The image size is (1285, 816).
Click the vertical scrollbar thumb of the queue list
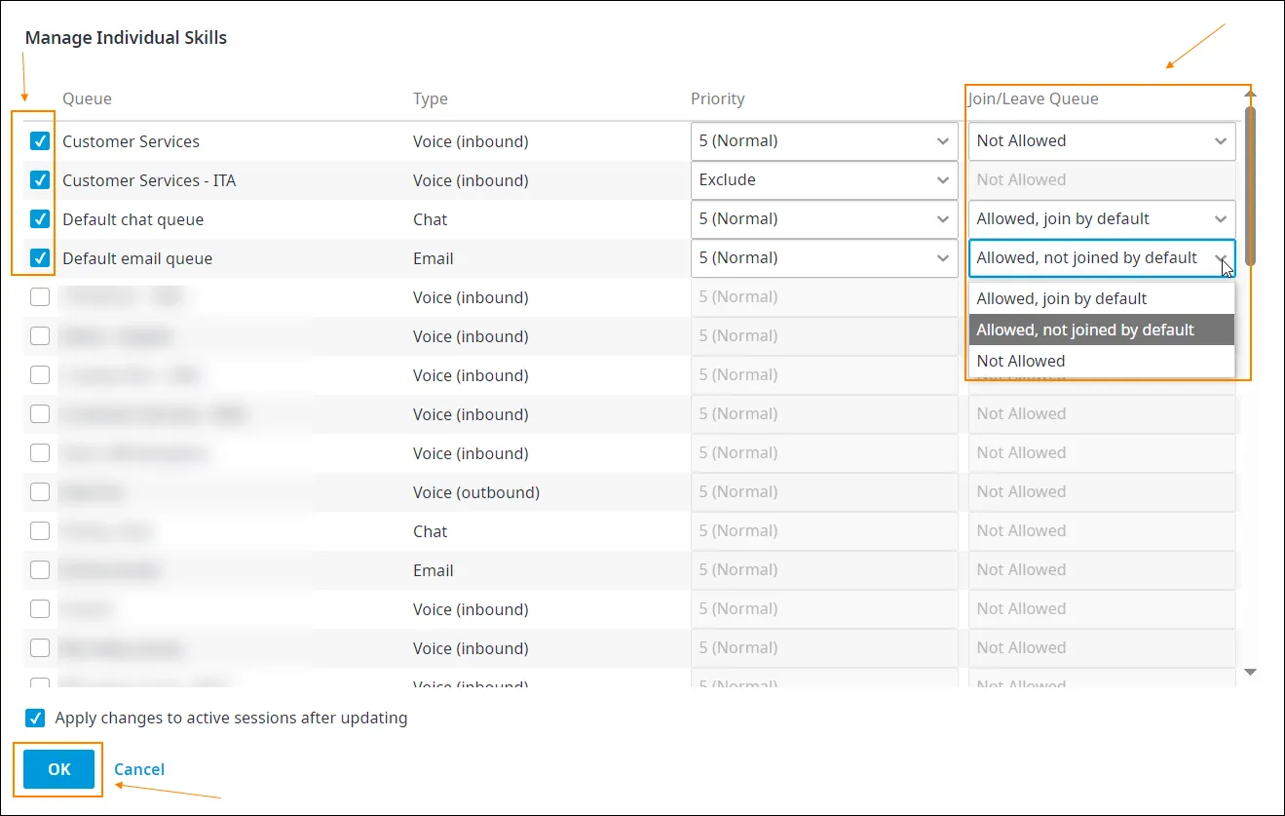click(x=1251, y=184)
